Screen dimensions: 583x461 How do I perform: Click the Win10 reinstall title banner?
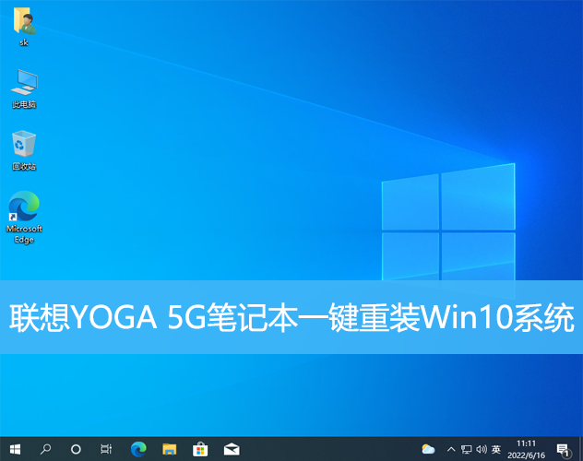tap(291, 317)
